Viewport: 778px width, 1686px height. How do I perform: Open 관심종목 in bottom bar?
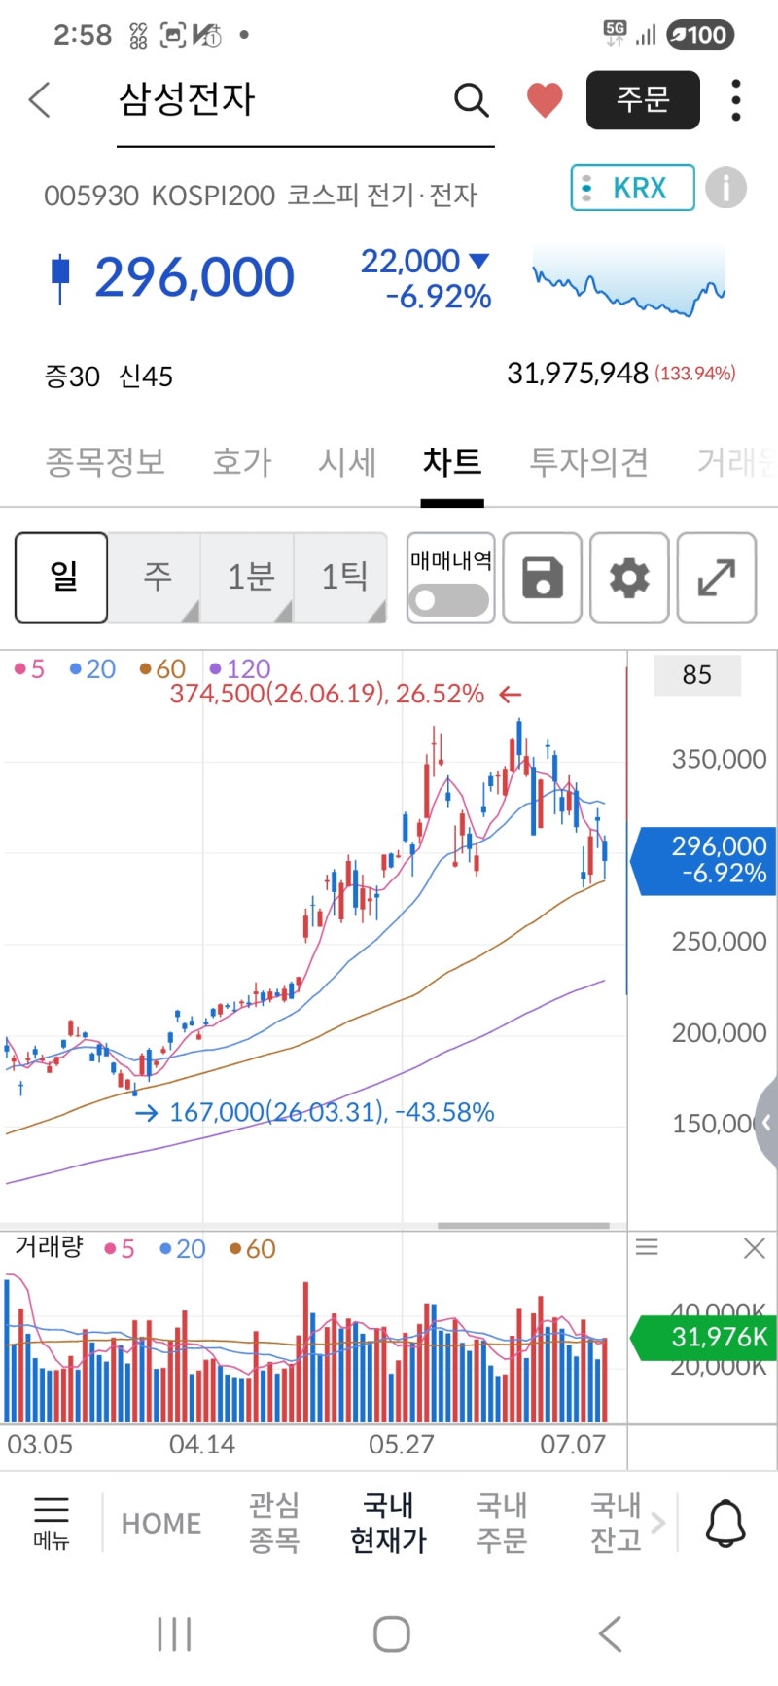point(274,1523)
